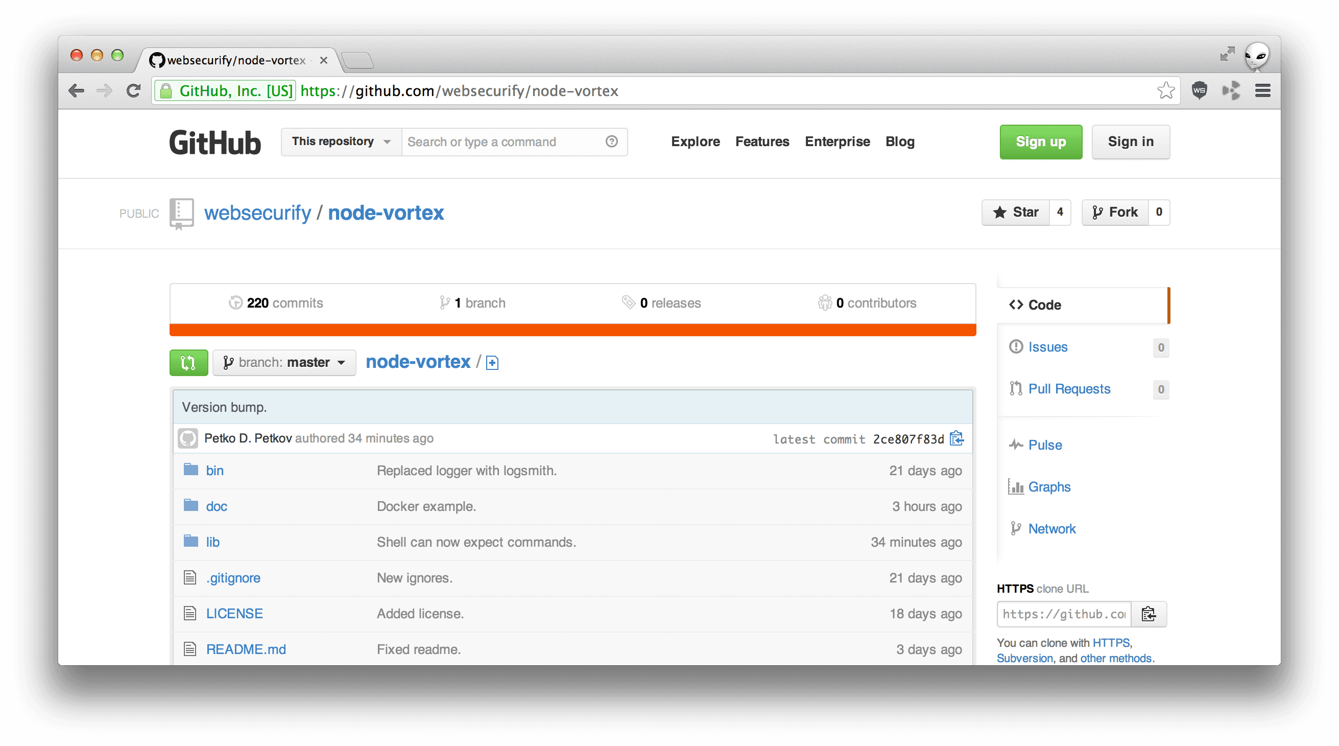Image resolution: width=1339 pixels, height=746 pixels.
Task: Click the .gitignore file icon
Action: point(190,577)
